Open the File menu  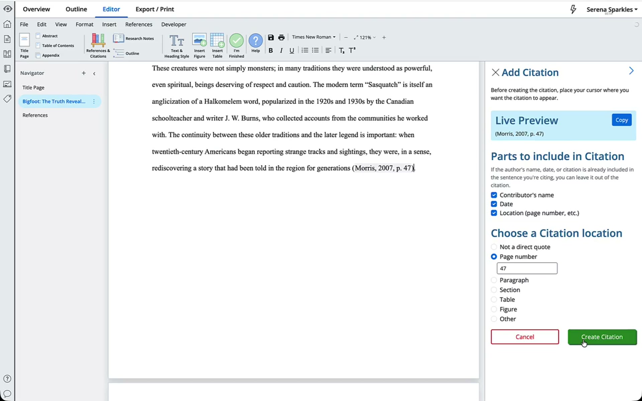[24, 24]
